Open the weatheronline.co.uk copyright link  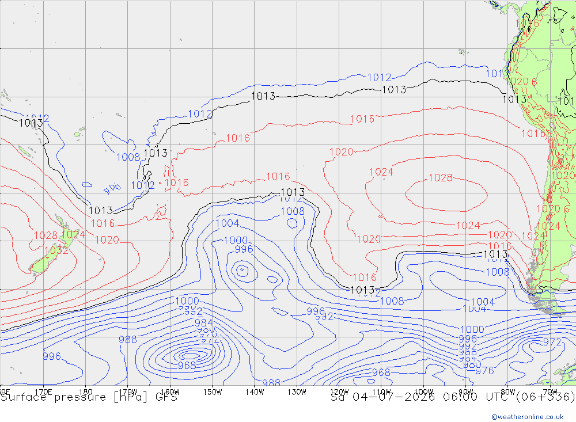pyautogui.click(x=527, y=417)
